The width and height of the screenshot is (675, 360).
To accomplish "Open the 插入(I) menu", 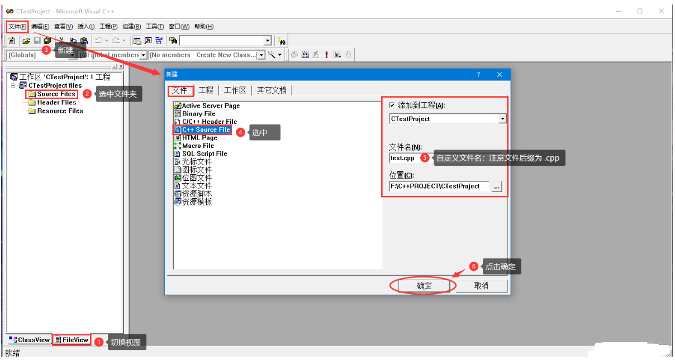I will coord(86,26).
